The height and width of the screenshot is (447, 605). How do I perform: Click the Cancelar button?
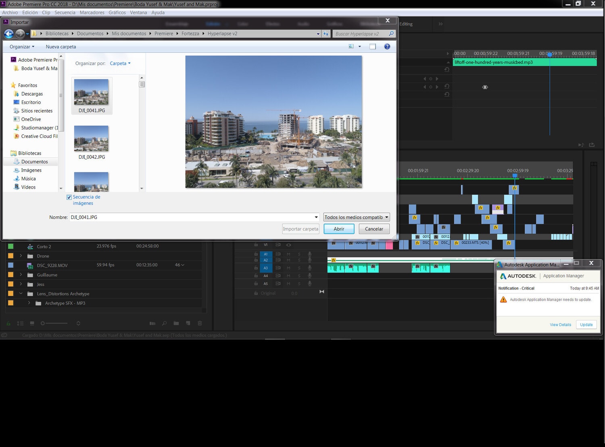[x=374, y=229]
